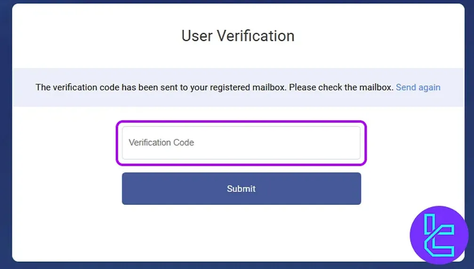Resend the code via Send again

[418, 87]
